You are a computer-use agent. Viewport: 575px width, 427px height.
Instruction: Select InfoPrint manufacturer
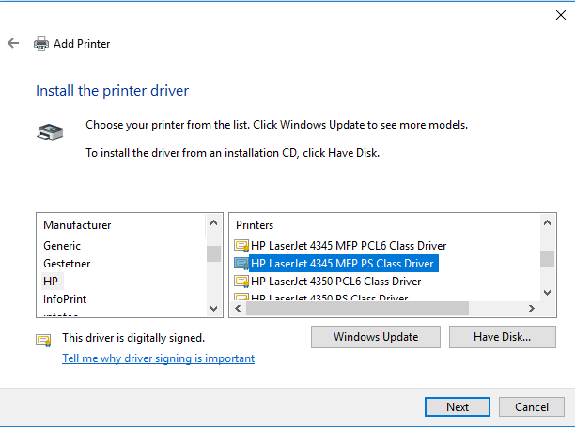pyautogui.click(x=65, y=299)
